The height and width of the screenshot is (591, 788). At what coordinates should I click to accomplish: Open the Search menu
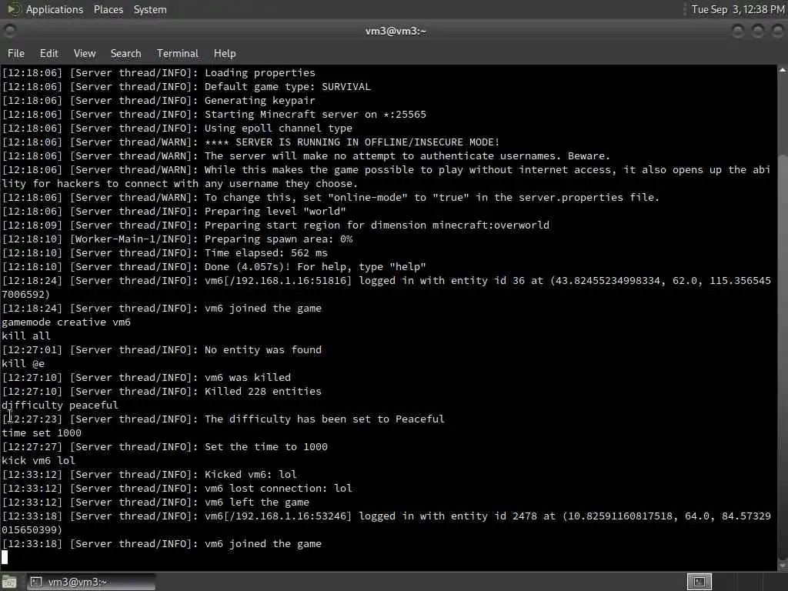(125, 53)
